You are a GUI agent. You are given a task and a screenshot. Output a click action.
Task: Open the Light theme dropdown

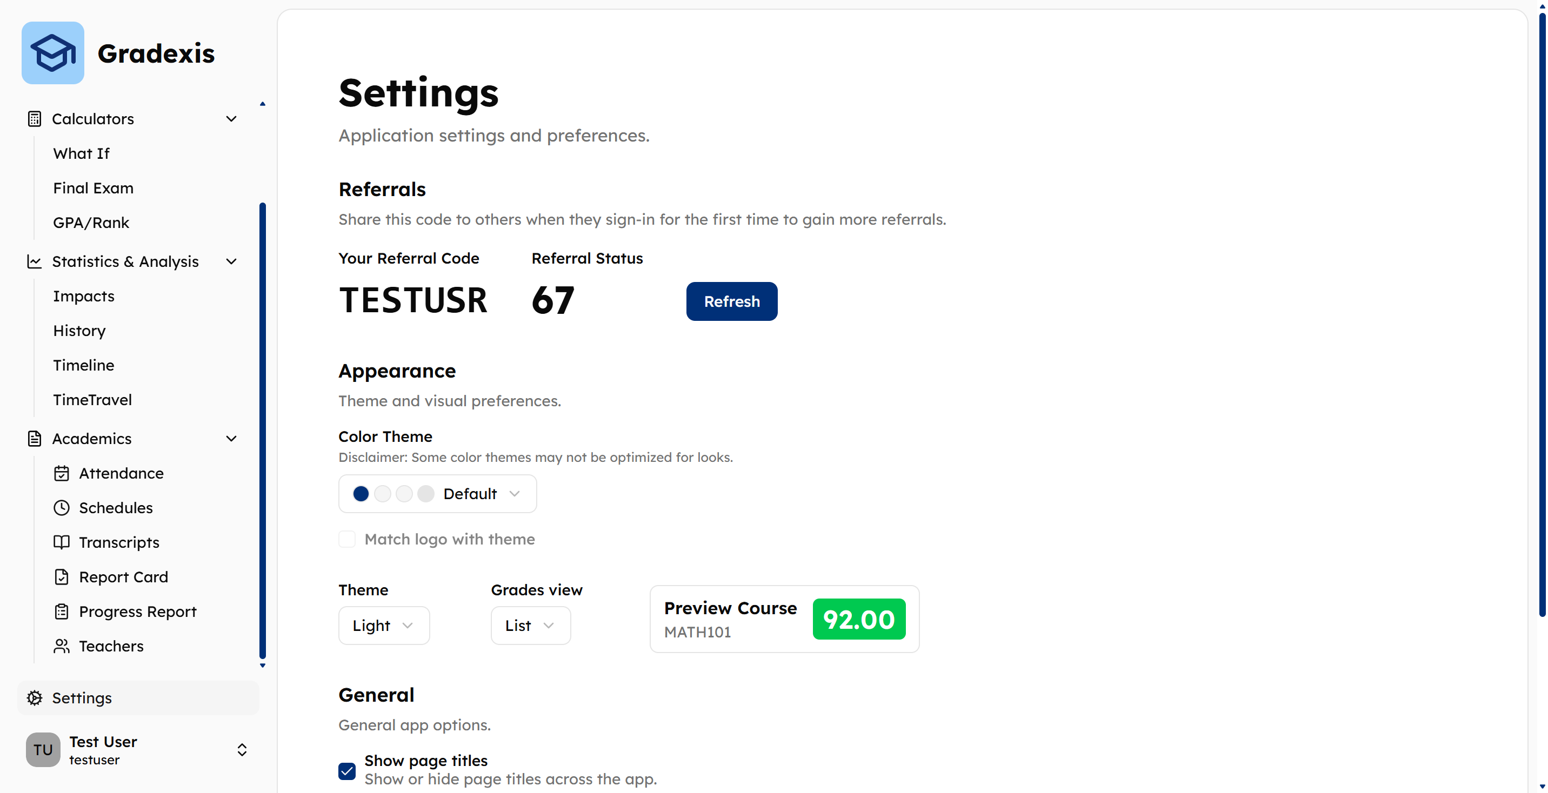[x=384, y=626]
